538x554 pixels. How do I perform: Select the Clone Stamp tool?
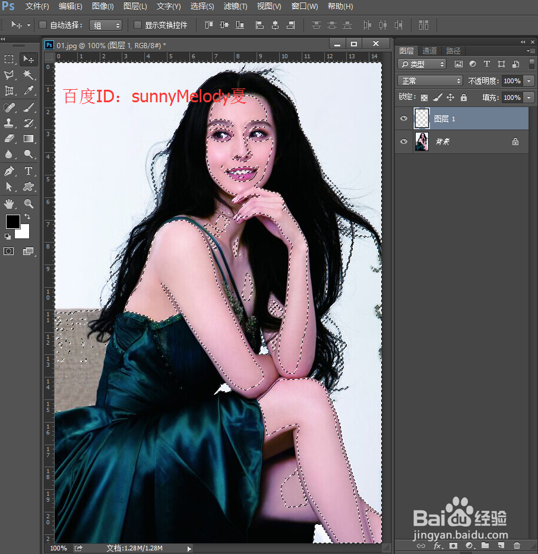coord(9,123)
